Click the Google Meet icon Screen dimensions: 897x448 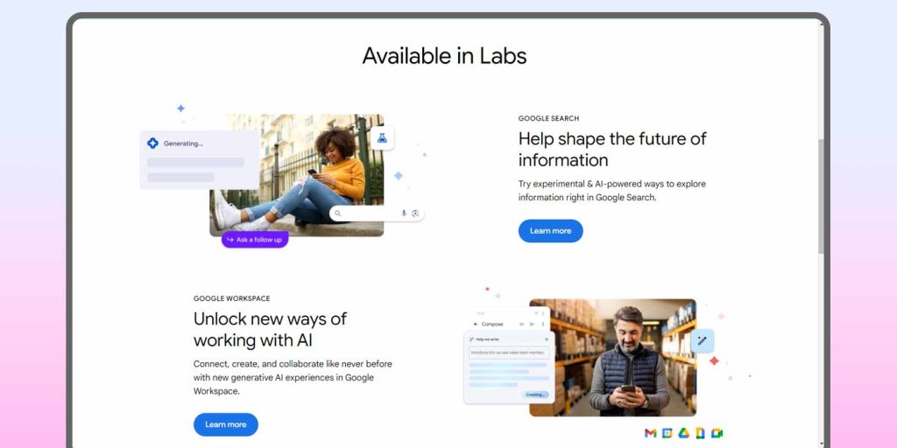717,432
